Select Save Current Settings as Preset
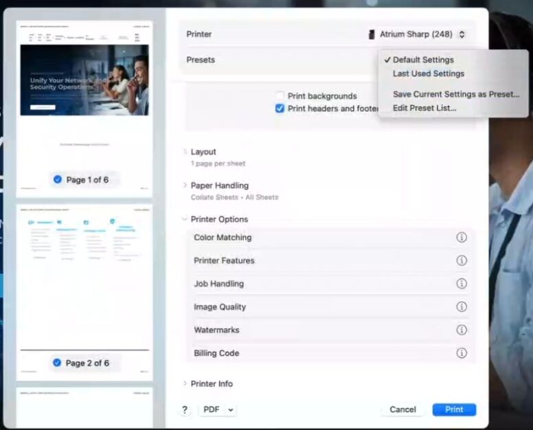The width and height of the screenshot is (533, 430). tap(455, 94)
